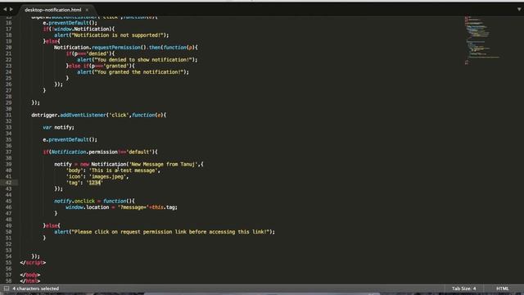Click line number 31 in the gutter

8,115
